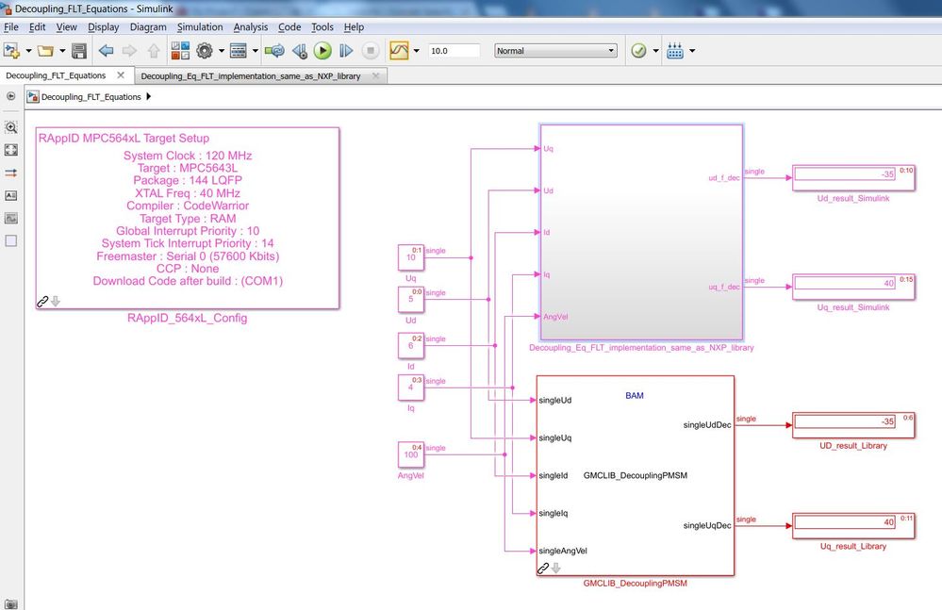Click the Stop simulation button
Screen dimensions: 942x610
click(x=371, y=51)
